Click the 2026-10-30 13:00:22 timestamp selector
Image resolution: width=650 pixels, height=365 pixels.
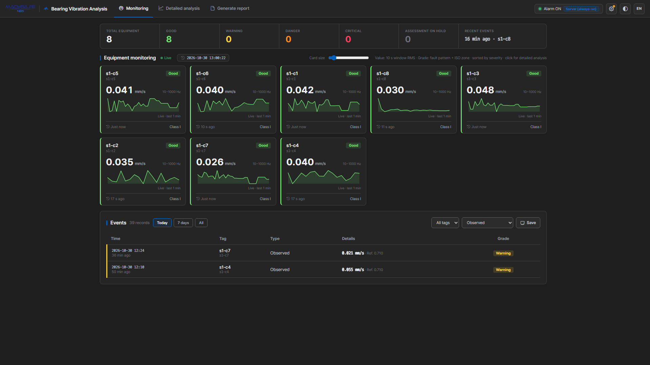203,58
